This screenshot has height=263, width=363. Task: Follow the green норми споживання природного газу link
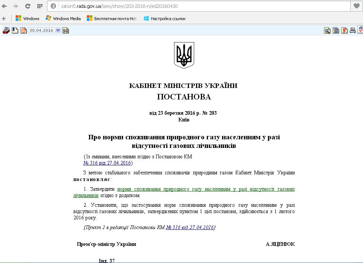[206, 189]
